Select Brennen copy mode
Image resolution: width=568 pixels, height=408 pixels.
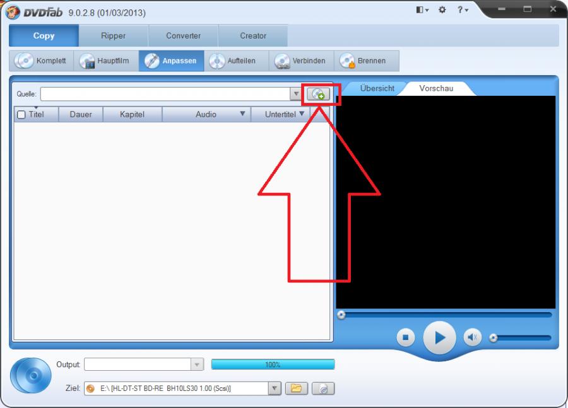(x=367, y=61)
